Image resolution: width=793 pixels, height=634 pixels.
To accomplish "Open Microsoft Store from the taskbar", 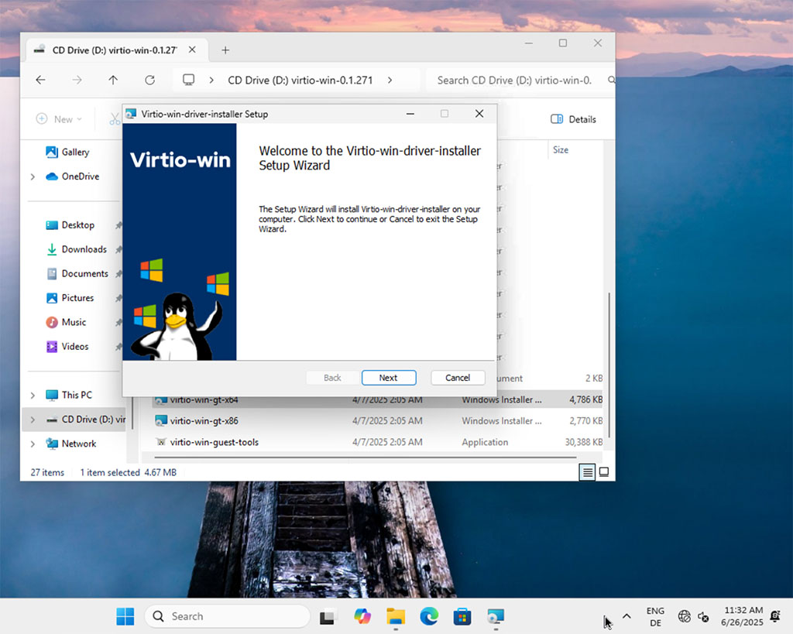I will 462,616.
